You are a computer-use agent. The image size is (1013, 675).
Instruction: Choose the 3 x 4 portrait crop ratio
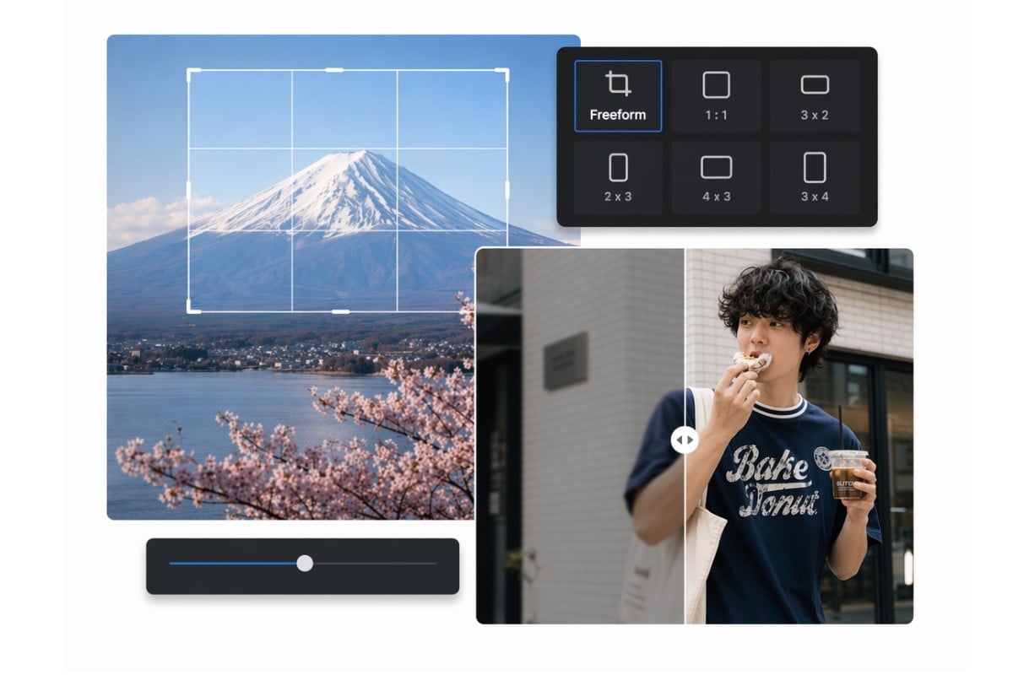pyautogui.click(x=815, y=176)
